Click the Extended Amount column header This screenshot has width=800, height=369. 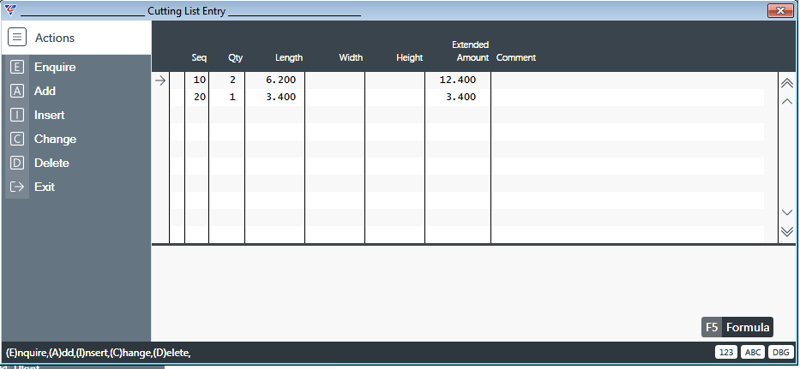pos(471,51)
